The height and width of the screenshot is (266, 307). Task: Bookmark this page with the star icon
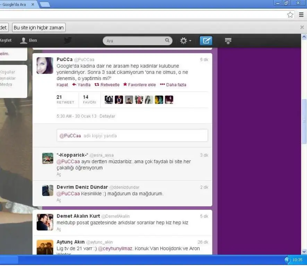click(x=290, y=15)
